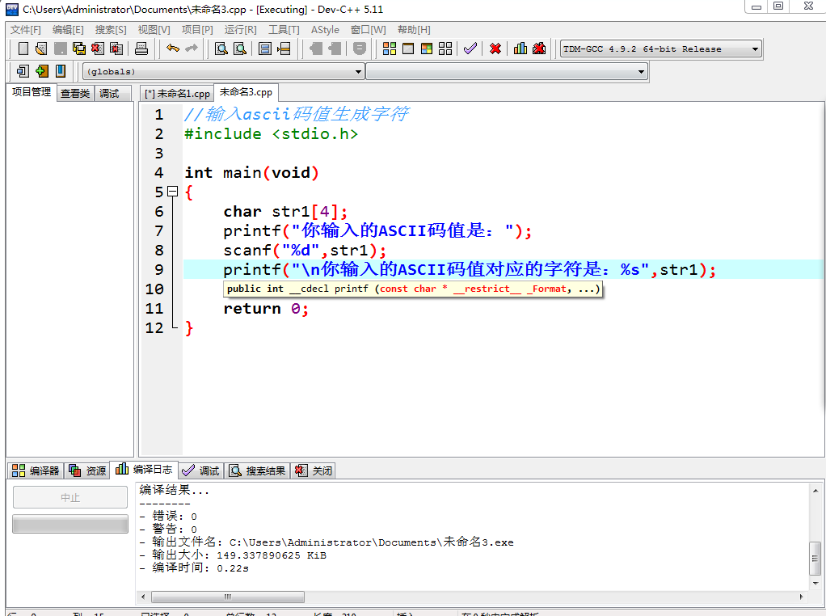826x616 pixels.
Task: Open Replace with the second magnifier icon
Action: [240, 49]
